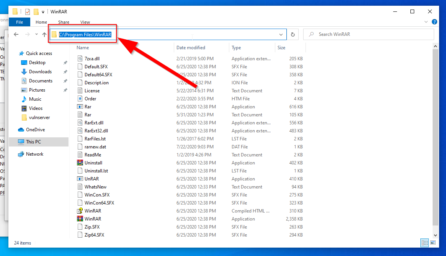Select Downloads in Quick access sidebar
Screen dimensions: 446x256
pos(40,72)
